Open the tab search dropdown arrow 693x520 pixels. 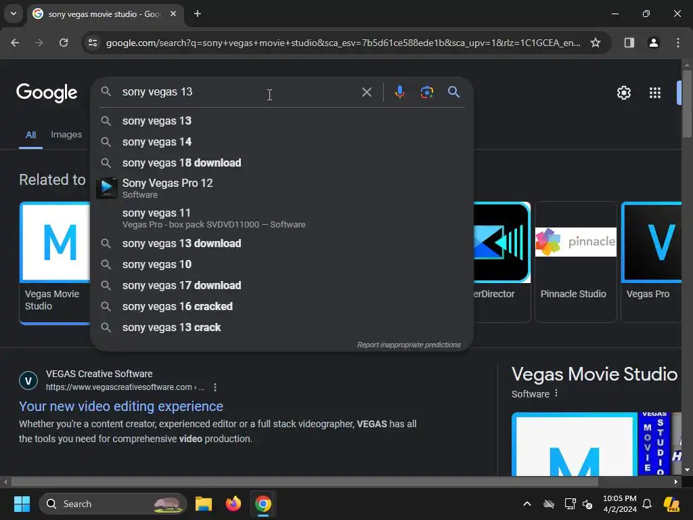pyautogui.click(x=14, y=14)
